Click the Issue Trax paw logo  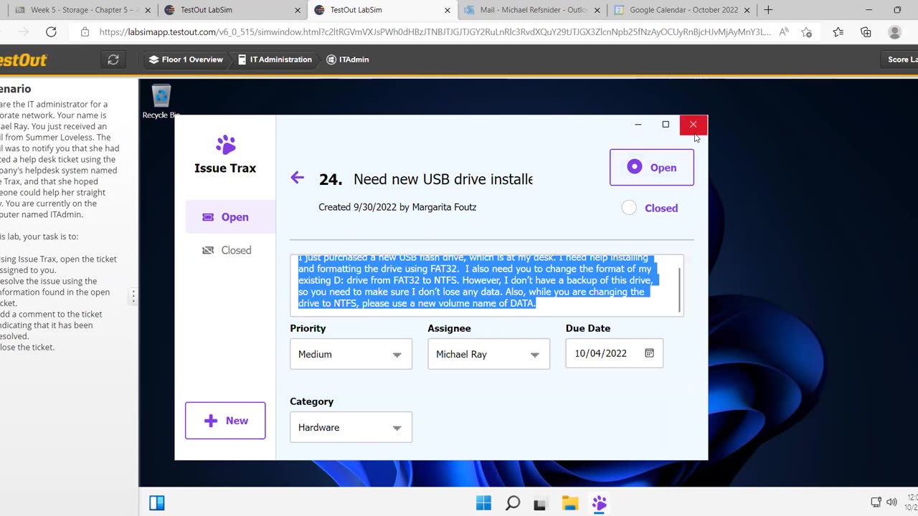click(225, 145)
